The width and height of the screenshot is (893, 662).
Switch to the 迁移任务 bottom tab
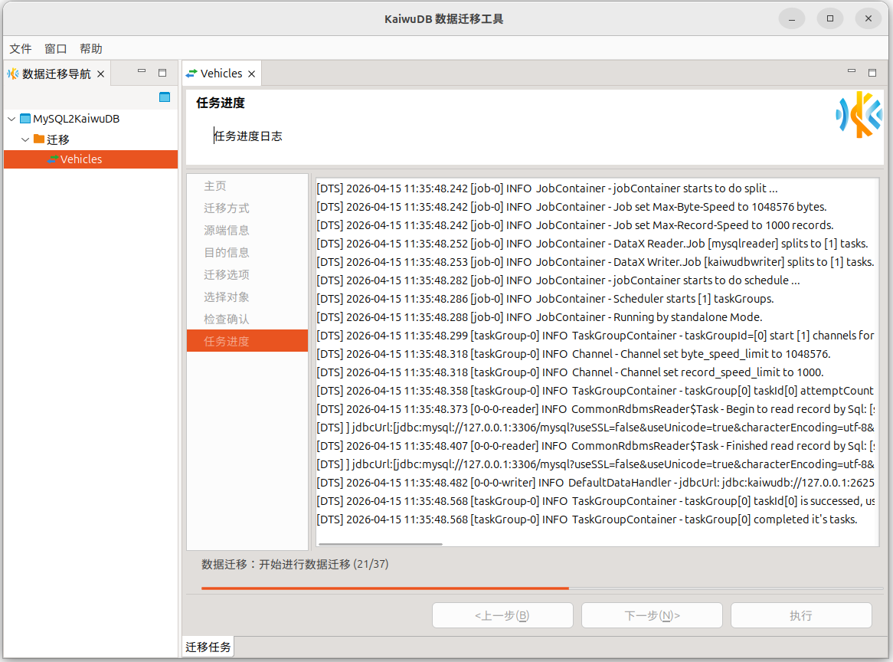click(208, 647)
